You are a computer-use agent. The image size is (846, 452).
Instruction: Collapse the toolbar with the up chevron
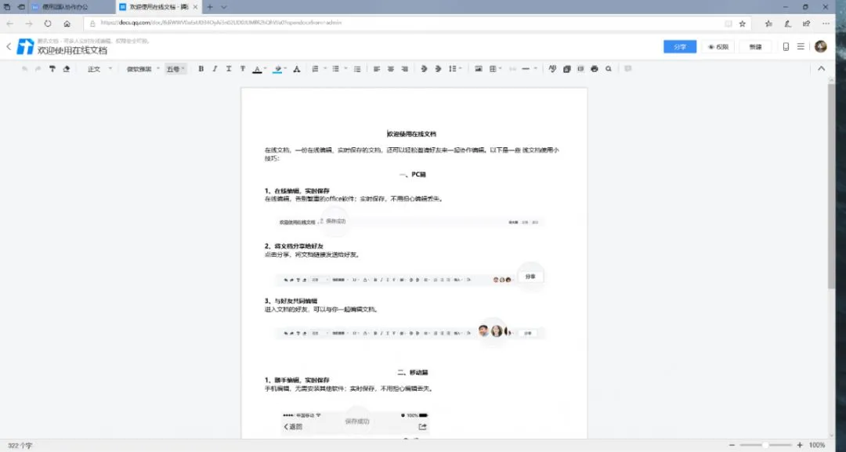pos(821,69)
